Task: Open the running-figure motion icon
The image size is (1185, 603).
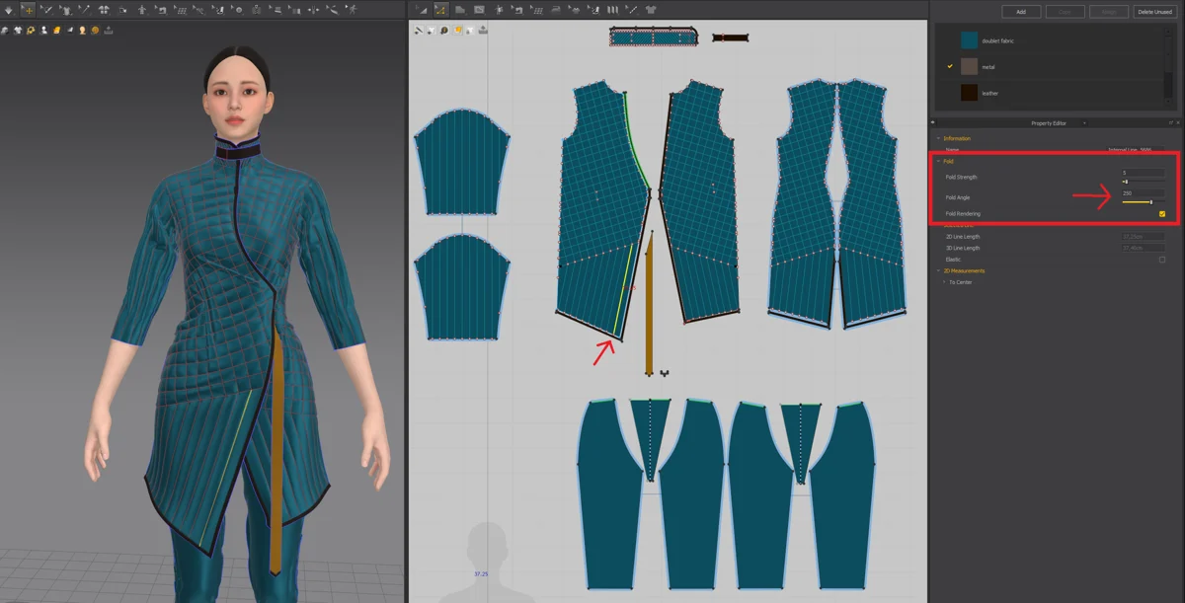Action: [x=353, y=10]
